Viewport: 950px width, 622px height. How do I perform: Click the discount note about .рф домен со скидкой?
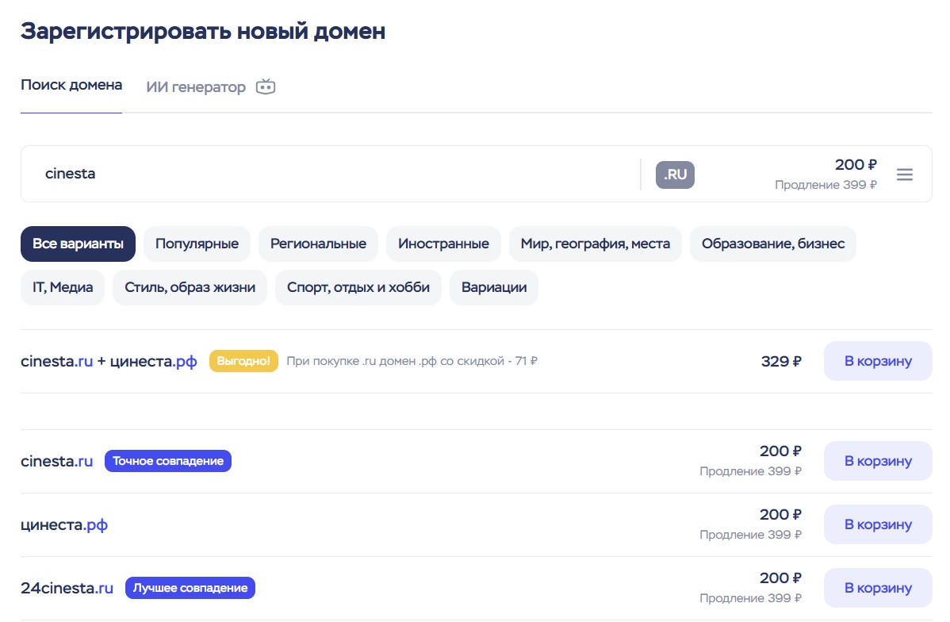pyautogui.click(x=412, y=361)
